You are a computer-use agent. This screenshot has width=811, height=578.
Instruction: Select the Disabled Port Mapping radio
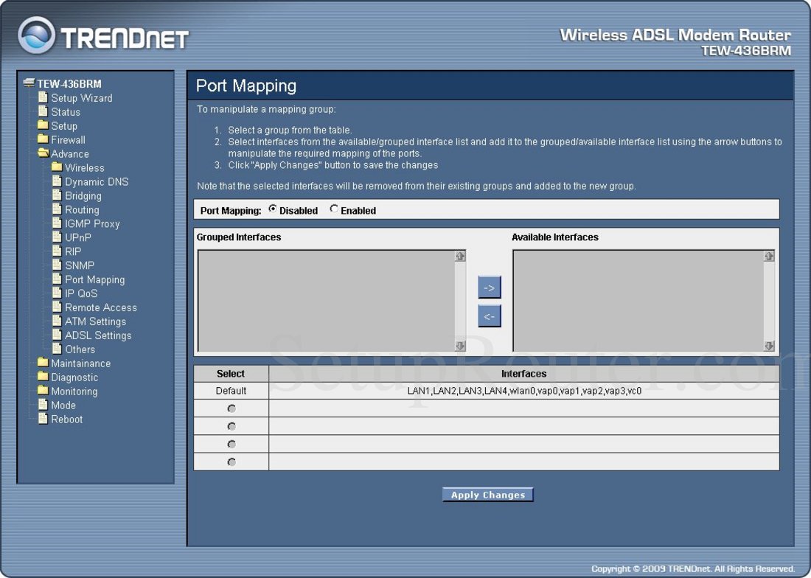pyautogui.click(x=273, y=209)
